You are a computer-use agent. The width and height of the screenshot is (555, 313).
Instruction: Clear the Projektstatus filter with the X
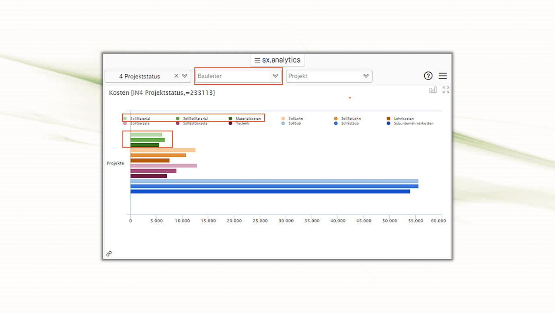click(x=176, y=76)
